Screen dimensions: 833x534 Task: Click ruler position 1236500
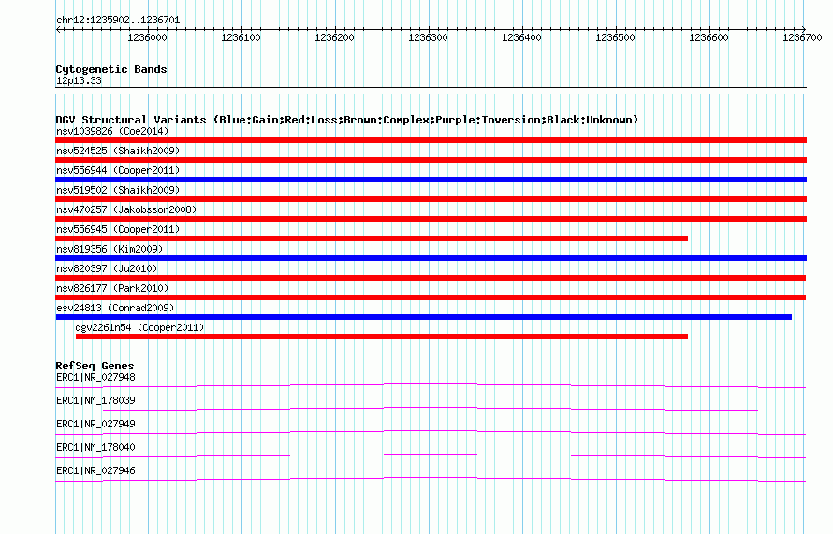click(x=615, y=37)
